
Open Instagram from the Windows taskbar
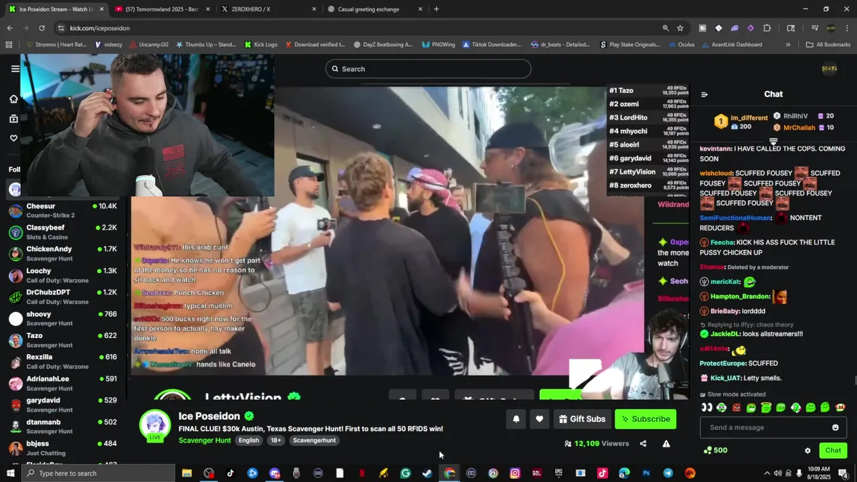tap(515, 473)
